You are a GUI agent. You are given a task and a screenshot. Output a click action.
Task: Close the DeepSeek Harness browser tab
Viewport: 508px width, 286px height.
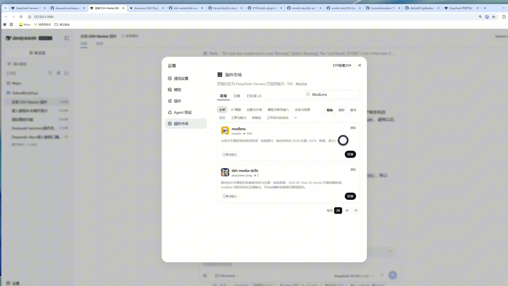click(44, 8)
